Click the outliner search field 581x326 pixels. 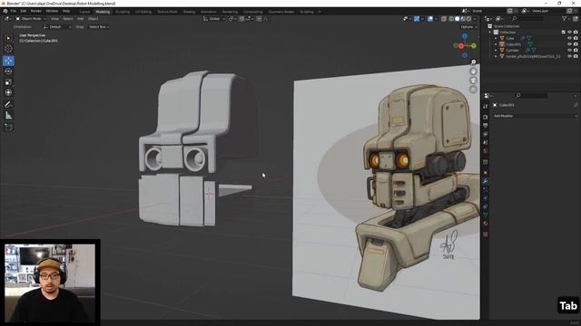point(528,18)
